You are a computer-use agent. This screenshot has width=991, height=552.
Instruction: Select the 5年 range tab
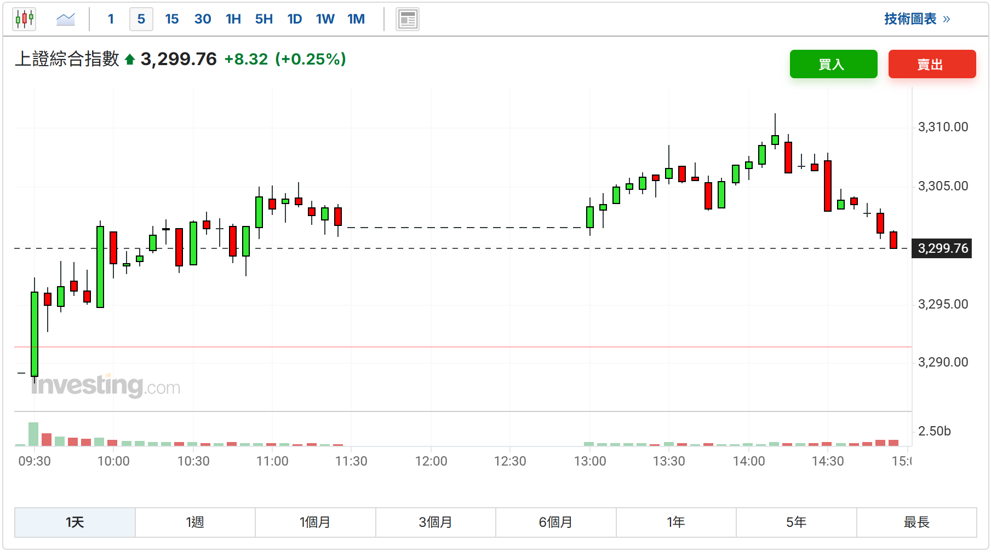coord(796,522)
